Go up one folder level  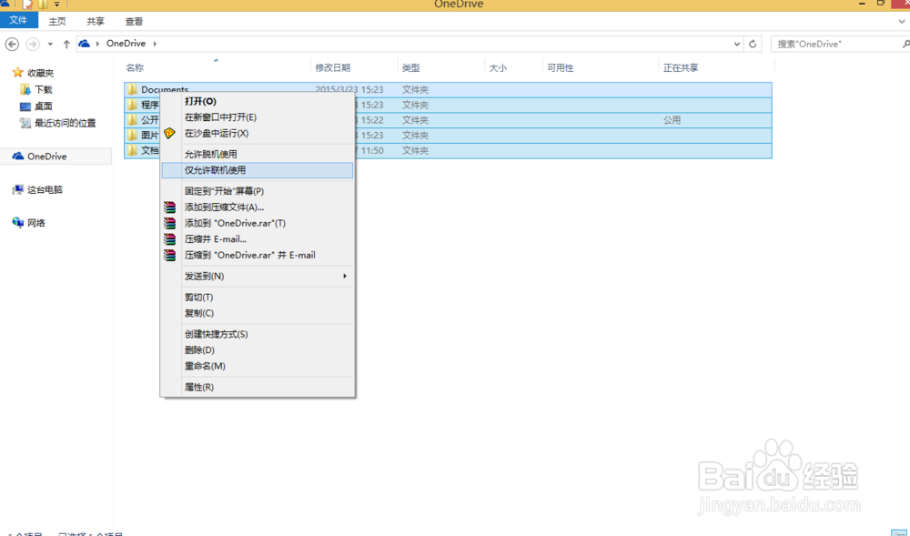[66, 44]
